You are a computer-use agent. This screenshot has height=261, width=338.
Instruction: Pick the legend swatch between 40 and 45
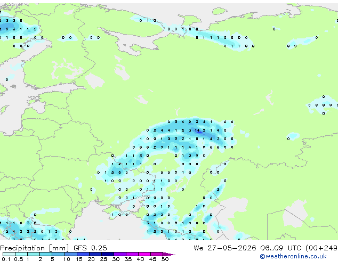point(144,254)
